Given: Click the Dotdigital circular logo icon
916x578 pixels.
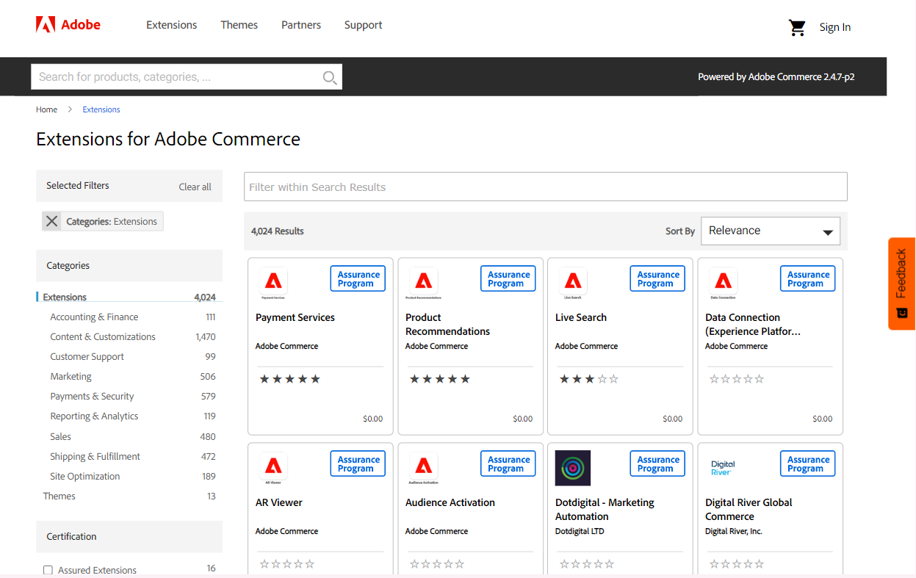Looking at the screenshot, I should pos(573,468).
